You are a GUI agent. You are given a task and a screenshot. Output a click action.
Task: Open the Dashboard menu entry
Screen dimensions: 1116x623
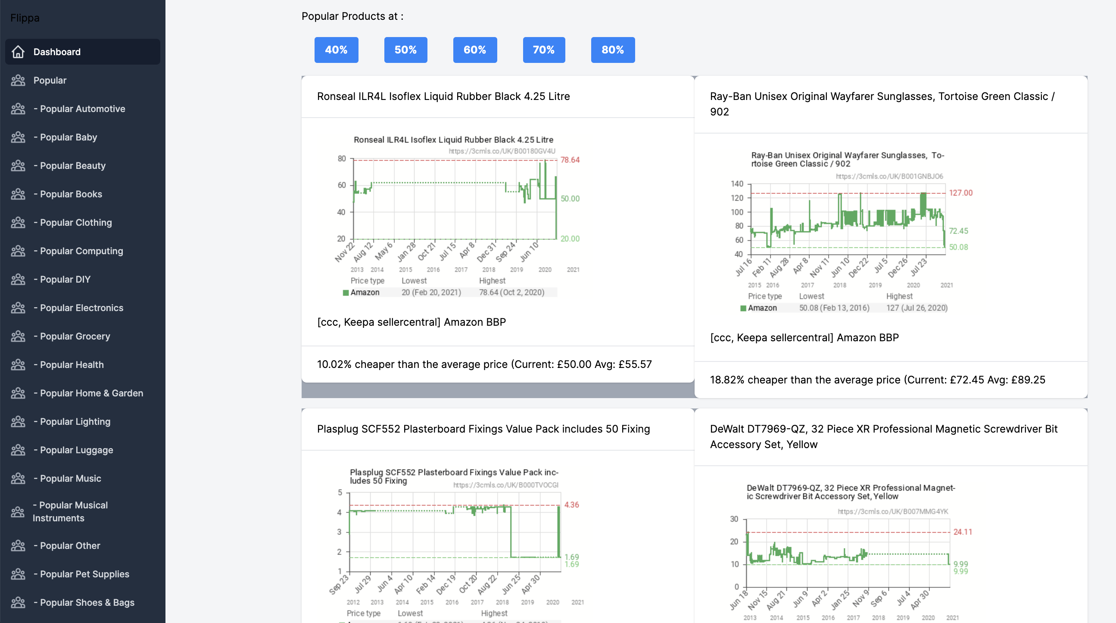(57, 52)
